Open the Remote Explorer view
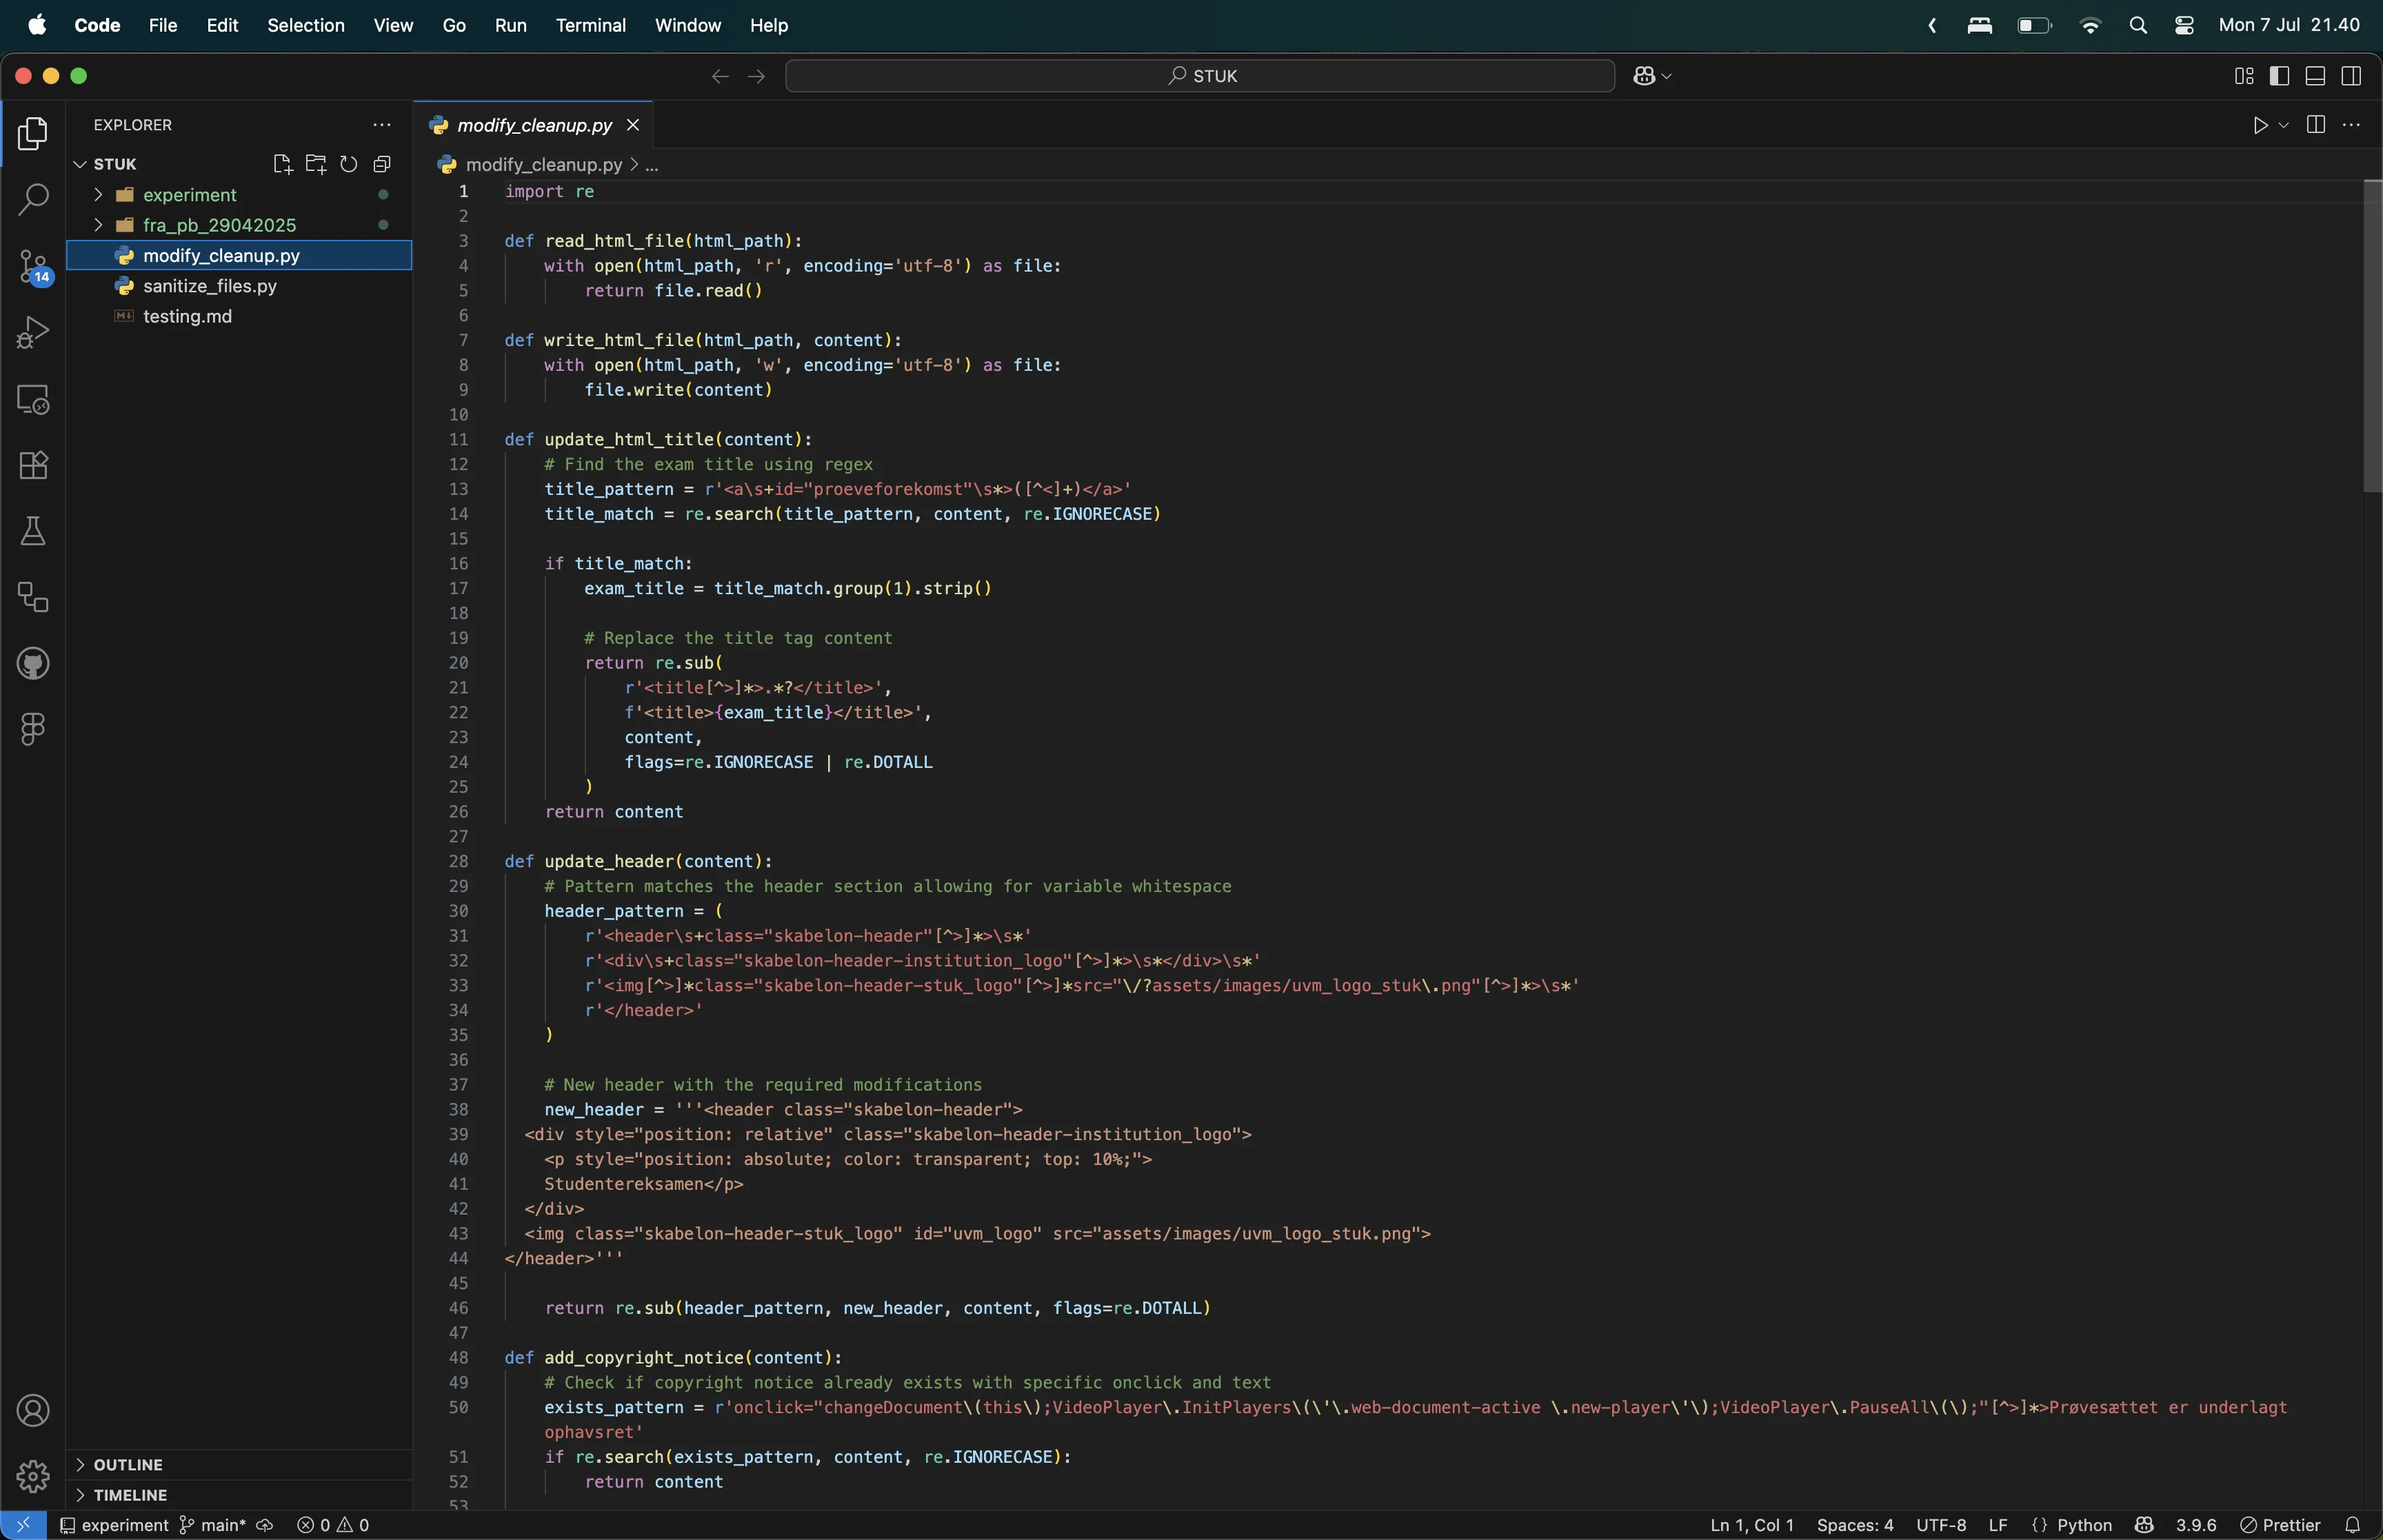 coord(33,399)
